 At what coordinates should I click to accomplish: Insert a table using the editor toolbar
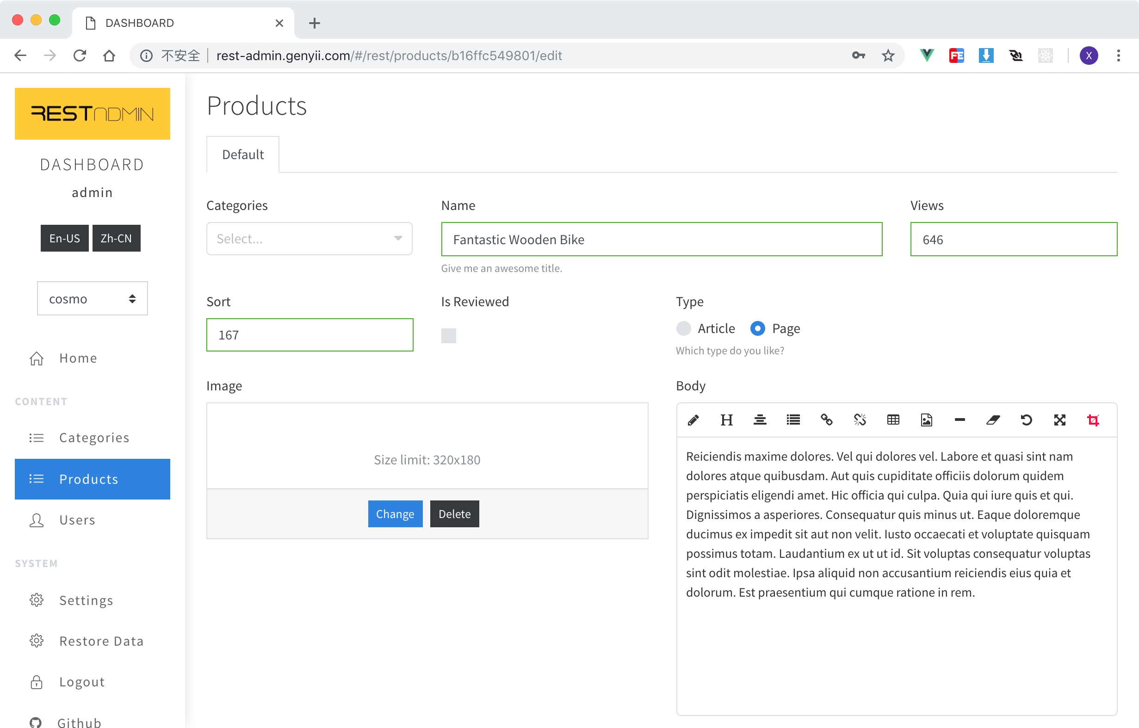[x=893, y=420]
